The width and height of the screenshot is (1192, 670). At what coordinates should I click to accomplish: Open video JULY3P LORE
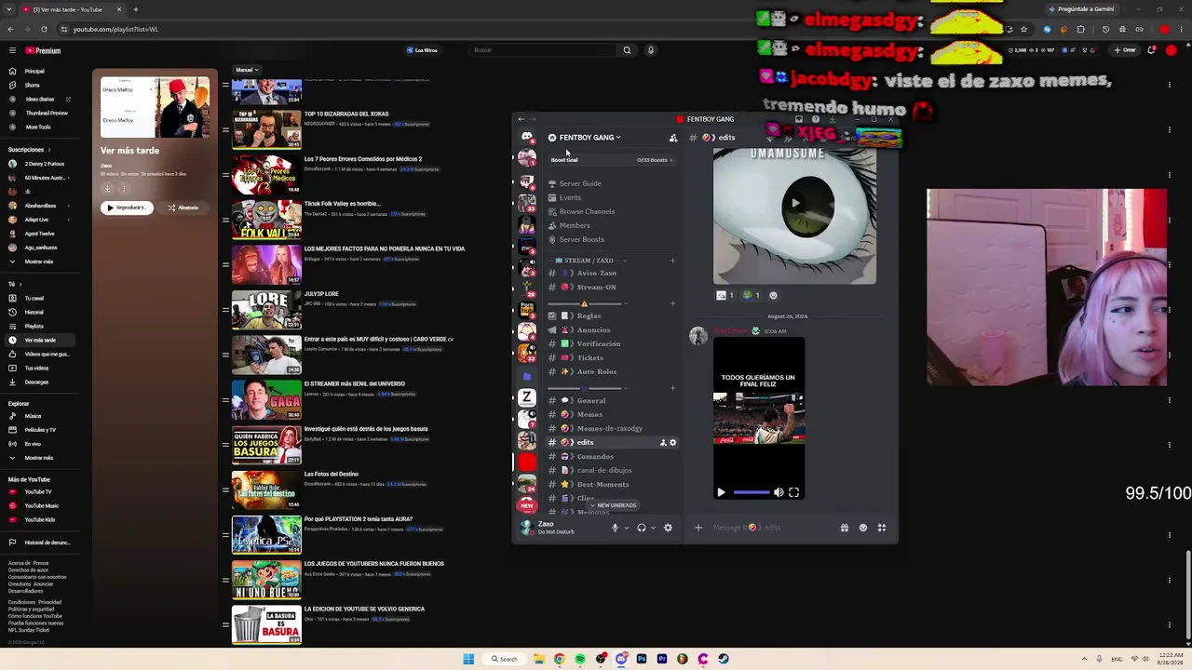click(x=321, y=294)
